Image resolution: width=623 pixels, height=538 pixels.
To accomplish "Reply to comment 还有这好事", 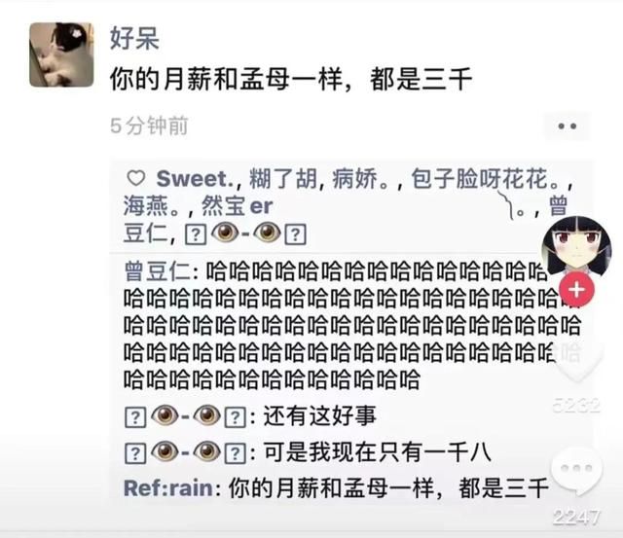I will (320, 416).
